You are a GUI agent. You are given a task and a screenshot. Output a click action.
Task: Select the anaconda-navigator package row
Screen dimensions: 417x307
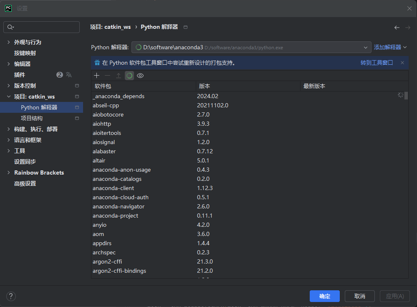119,206
